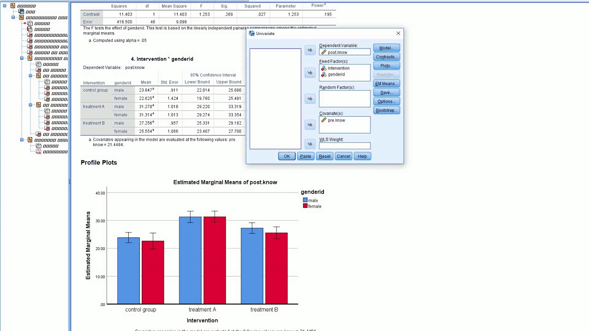Viewport: 589px width, 331px height.
Task: Open the Options... dialog
Action: [x=387, y=102]
